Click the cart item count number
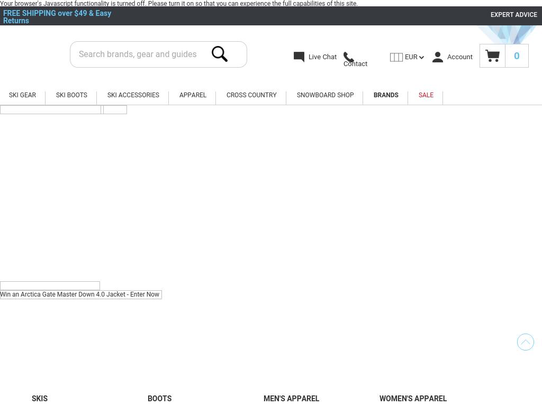Image resolution: width=542 pixels, height=406 pixels. tap(517, 56)
